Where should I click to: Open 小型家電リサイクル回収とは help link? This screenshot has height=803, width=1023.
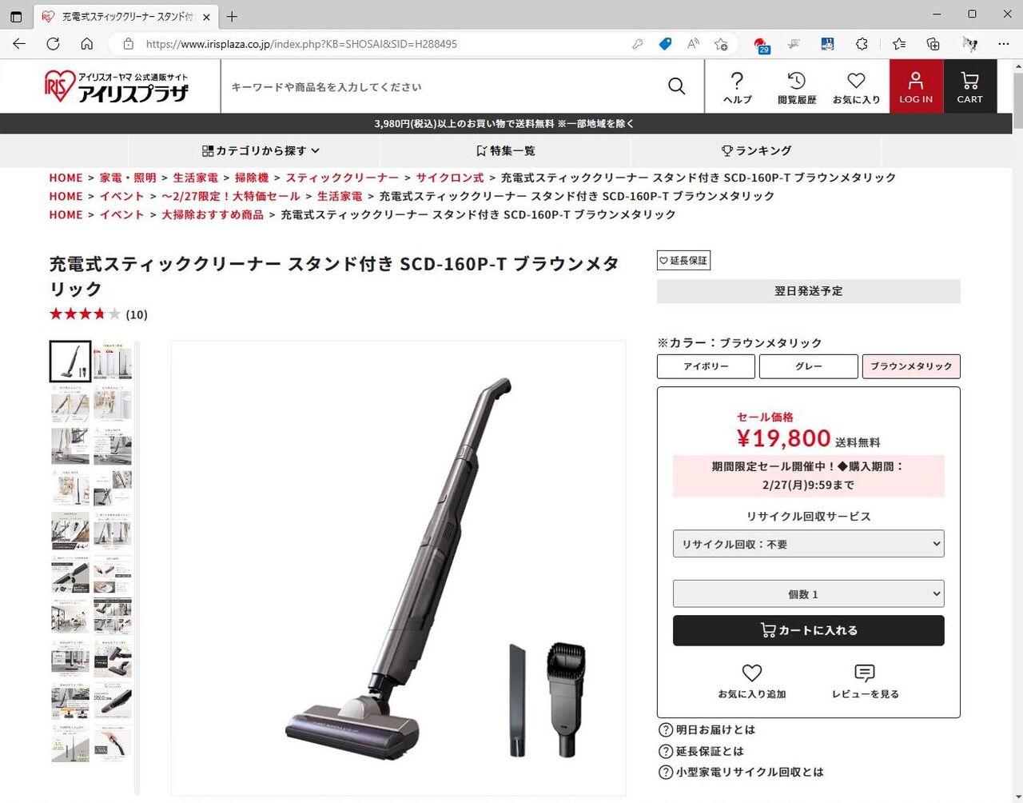pos(741,772)
